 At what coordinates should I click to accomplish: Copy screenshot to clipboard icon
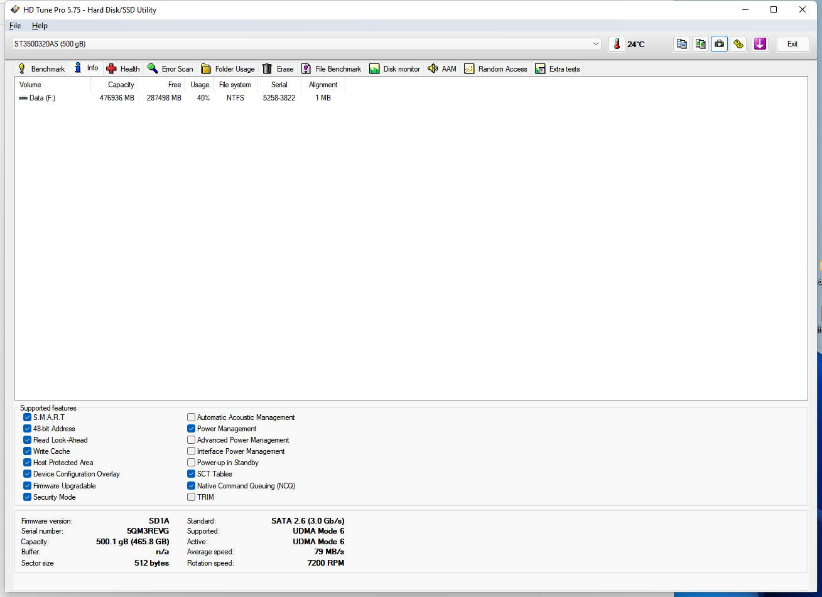coord(700,44)
